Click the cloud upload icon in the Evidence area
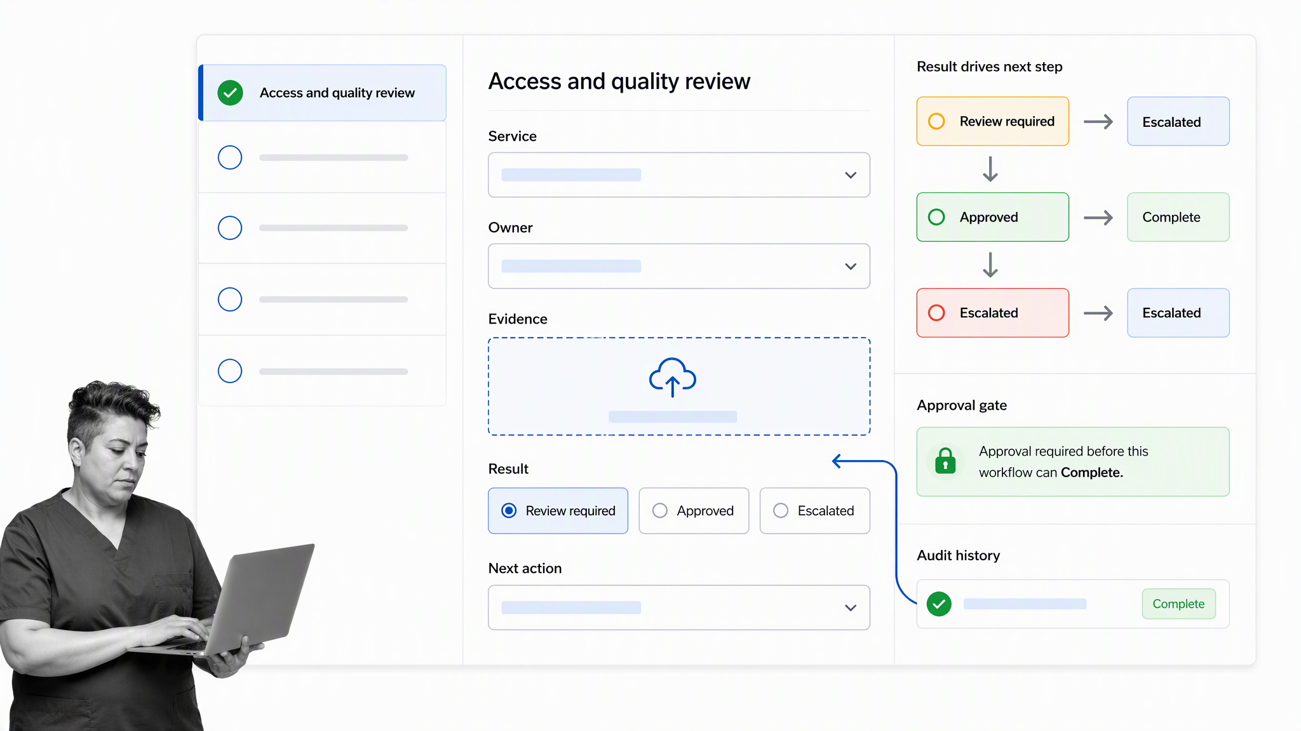Image resolution: width=1301 pixels, height=731 pixels. pyautogui.click(x=673, y=378)
